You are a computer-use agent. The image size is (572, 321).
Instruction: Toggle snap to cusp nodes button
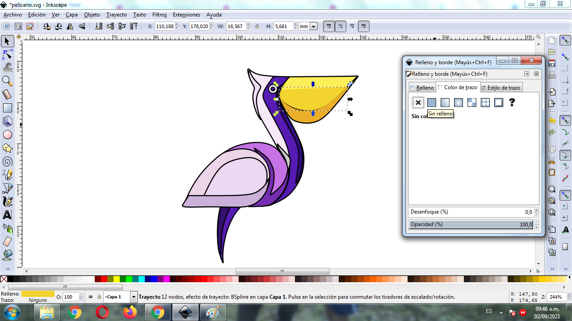point(565,156)
